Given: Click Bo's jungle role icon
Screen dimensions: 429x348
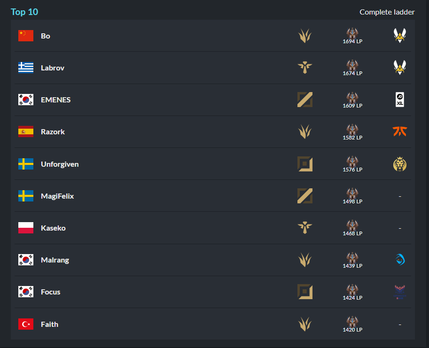Looking at the screenshot, I should (305, 36).
